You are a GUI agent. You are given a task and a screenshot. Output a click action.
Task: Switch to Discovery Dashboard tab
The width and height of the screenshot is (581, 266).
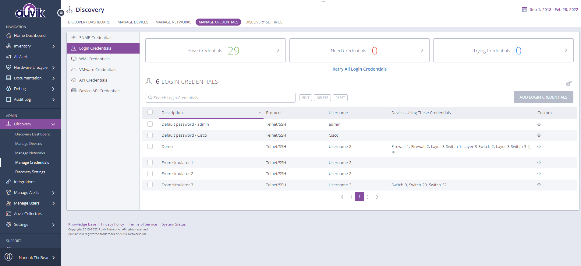point(89,22)
